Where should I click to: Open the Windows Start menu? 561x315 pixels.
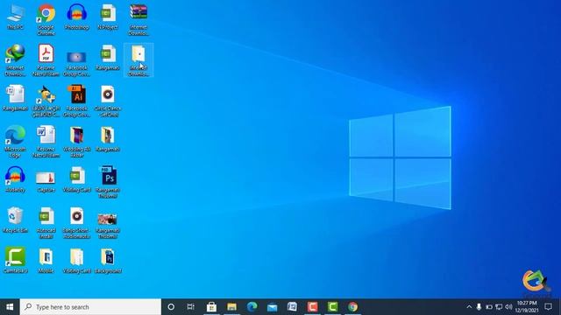click(10, 307)
